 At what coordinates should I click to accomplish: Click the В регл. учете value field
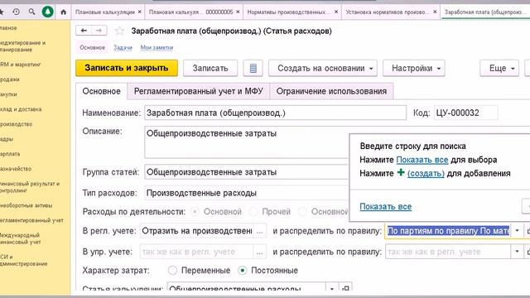coord(197,231)
